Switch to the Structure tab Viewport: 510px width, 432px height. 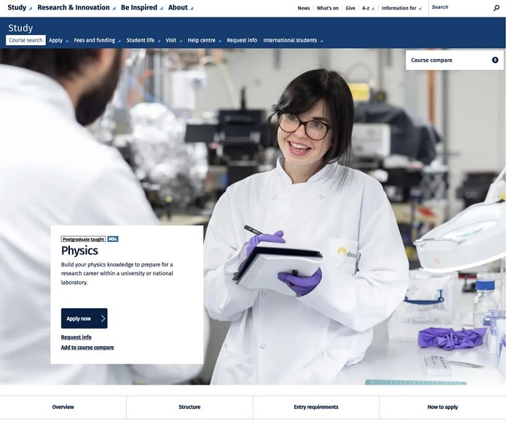(x=189, y=407)
